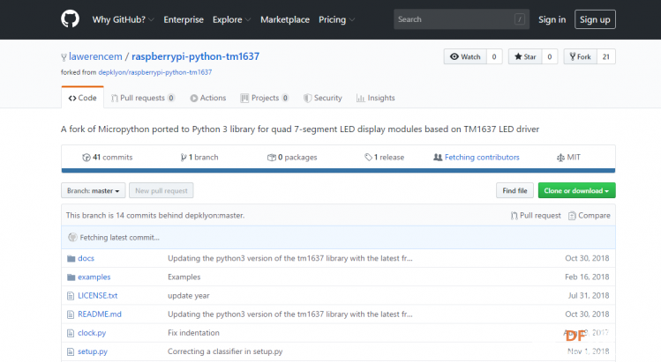
Task: Fork this repository
Action: [x=580, y=56]
